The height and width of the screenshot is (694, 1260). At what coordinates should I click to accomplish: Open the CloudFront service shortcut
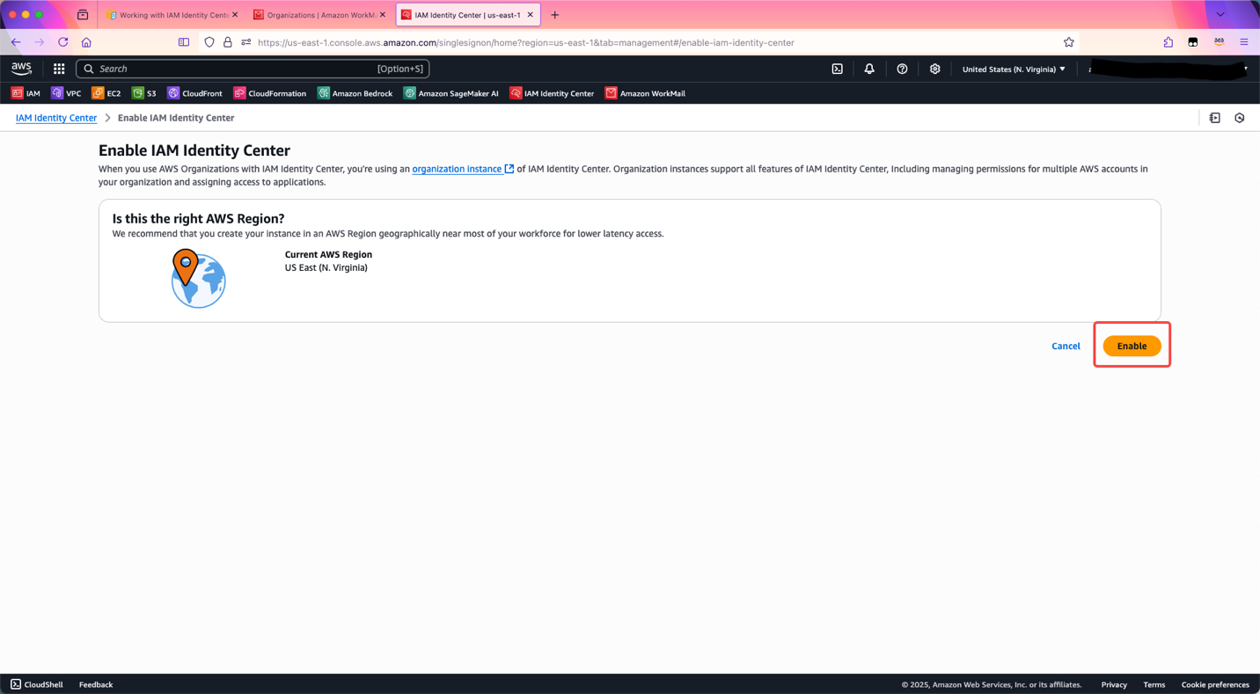tap(195, 93)
